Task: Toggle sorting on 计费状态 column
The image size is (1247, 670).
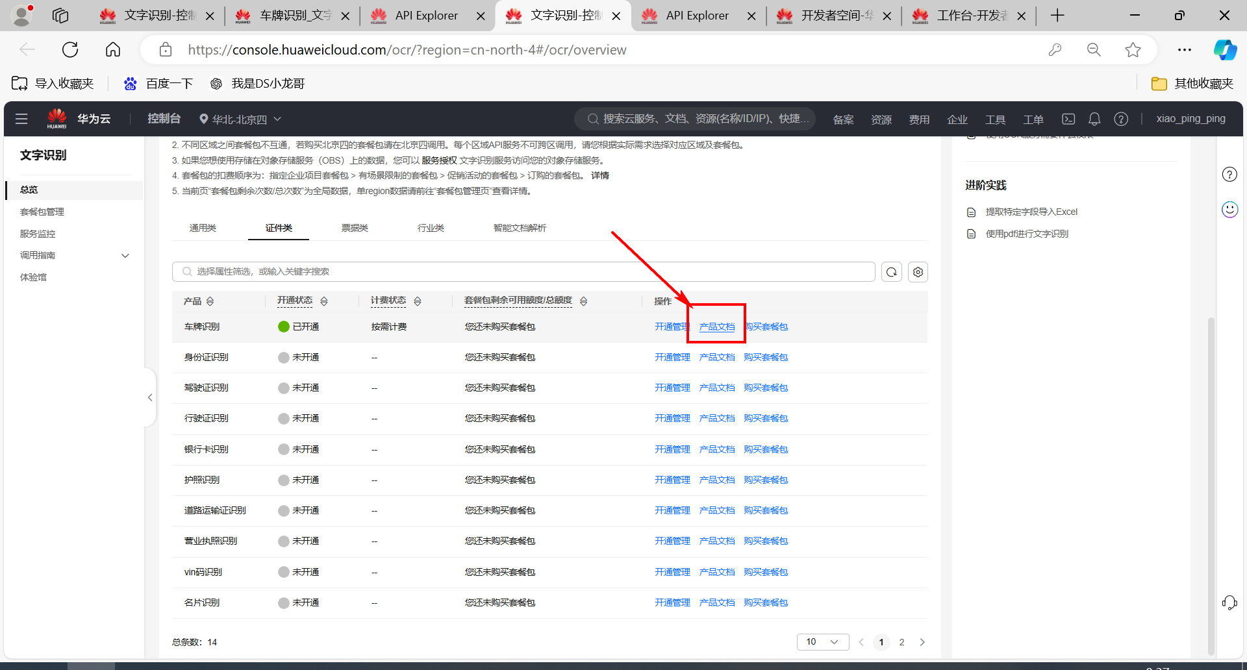Action: tap(418, 301)
